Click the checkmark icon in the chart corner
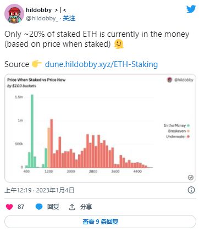This screenshot has width=199, height=232. (191, 178)
